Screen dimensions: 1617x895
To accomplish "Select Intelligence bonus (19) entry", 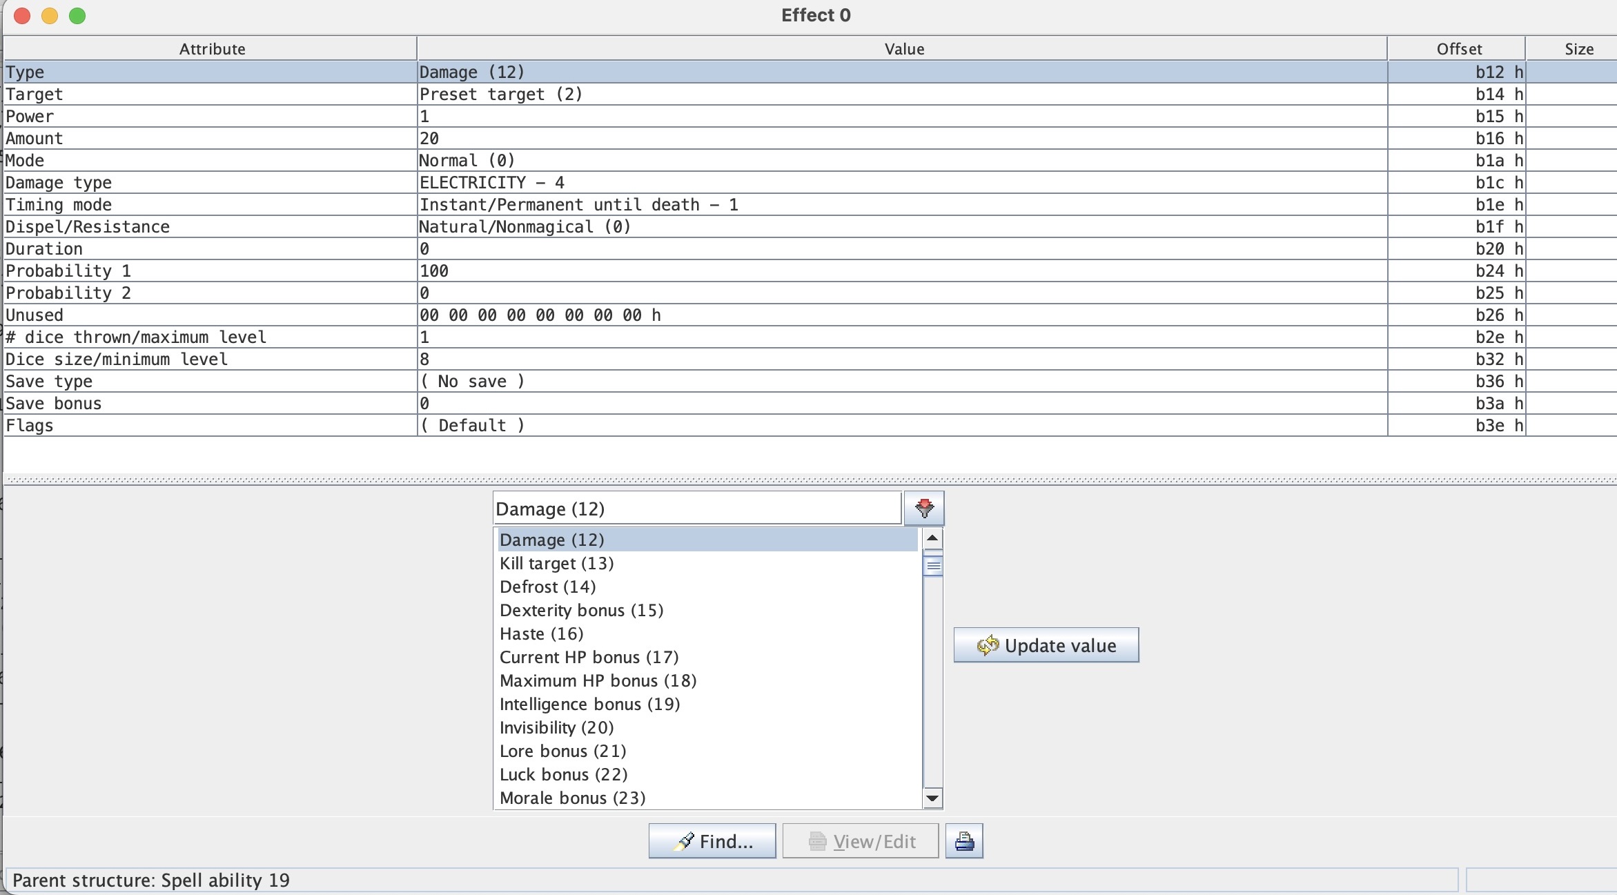I will (709, 704).
